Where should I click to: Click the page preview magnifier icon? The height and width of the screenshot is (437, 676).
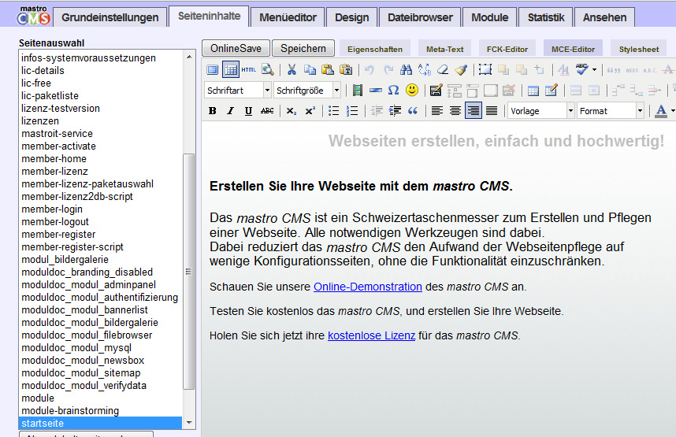click(x=267, y=70)
